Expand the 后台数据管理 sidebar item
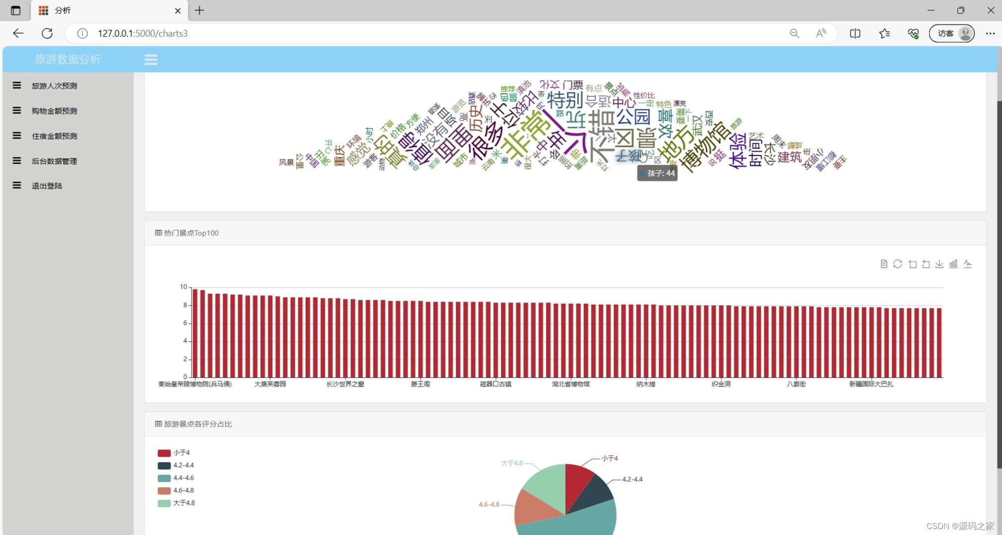This screenshot has width=1002, height=535. pyautogui.click(x=54, y=161)
